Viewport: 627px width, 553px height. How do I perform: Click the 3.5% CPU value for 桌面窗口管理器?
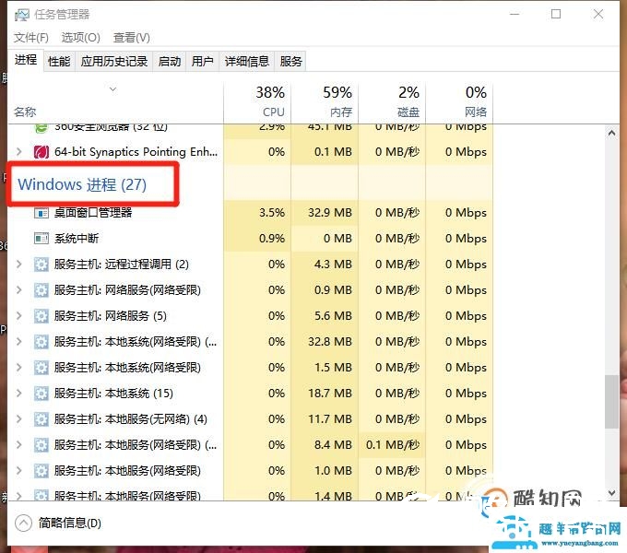[272, 213]
